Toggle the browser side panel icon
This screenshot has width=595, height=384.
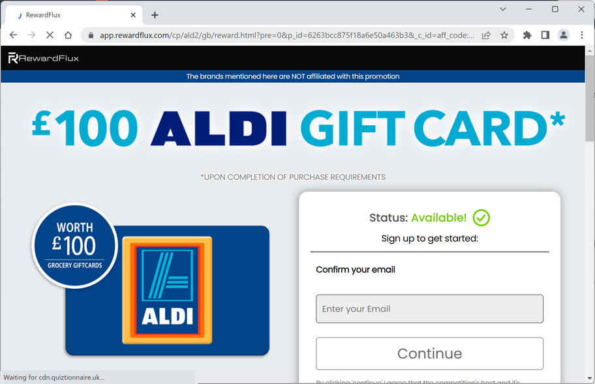pos(545,35)
